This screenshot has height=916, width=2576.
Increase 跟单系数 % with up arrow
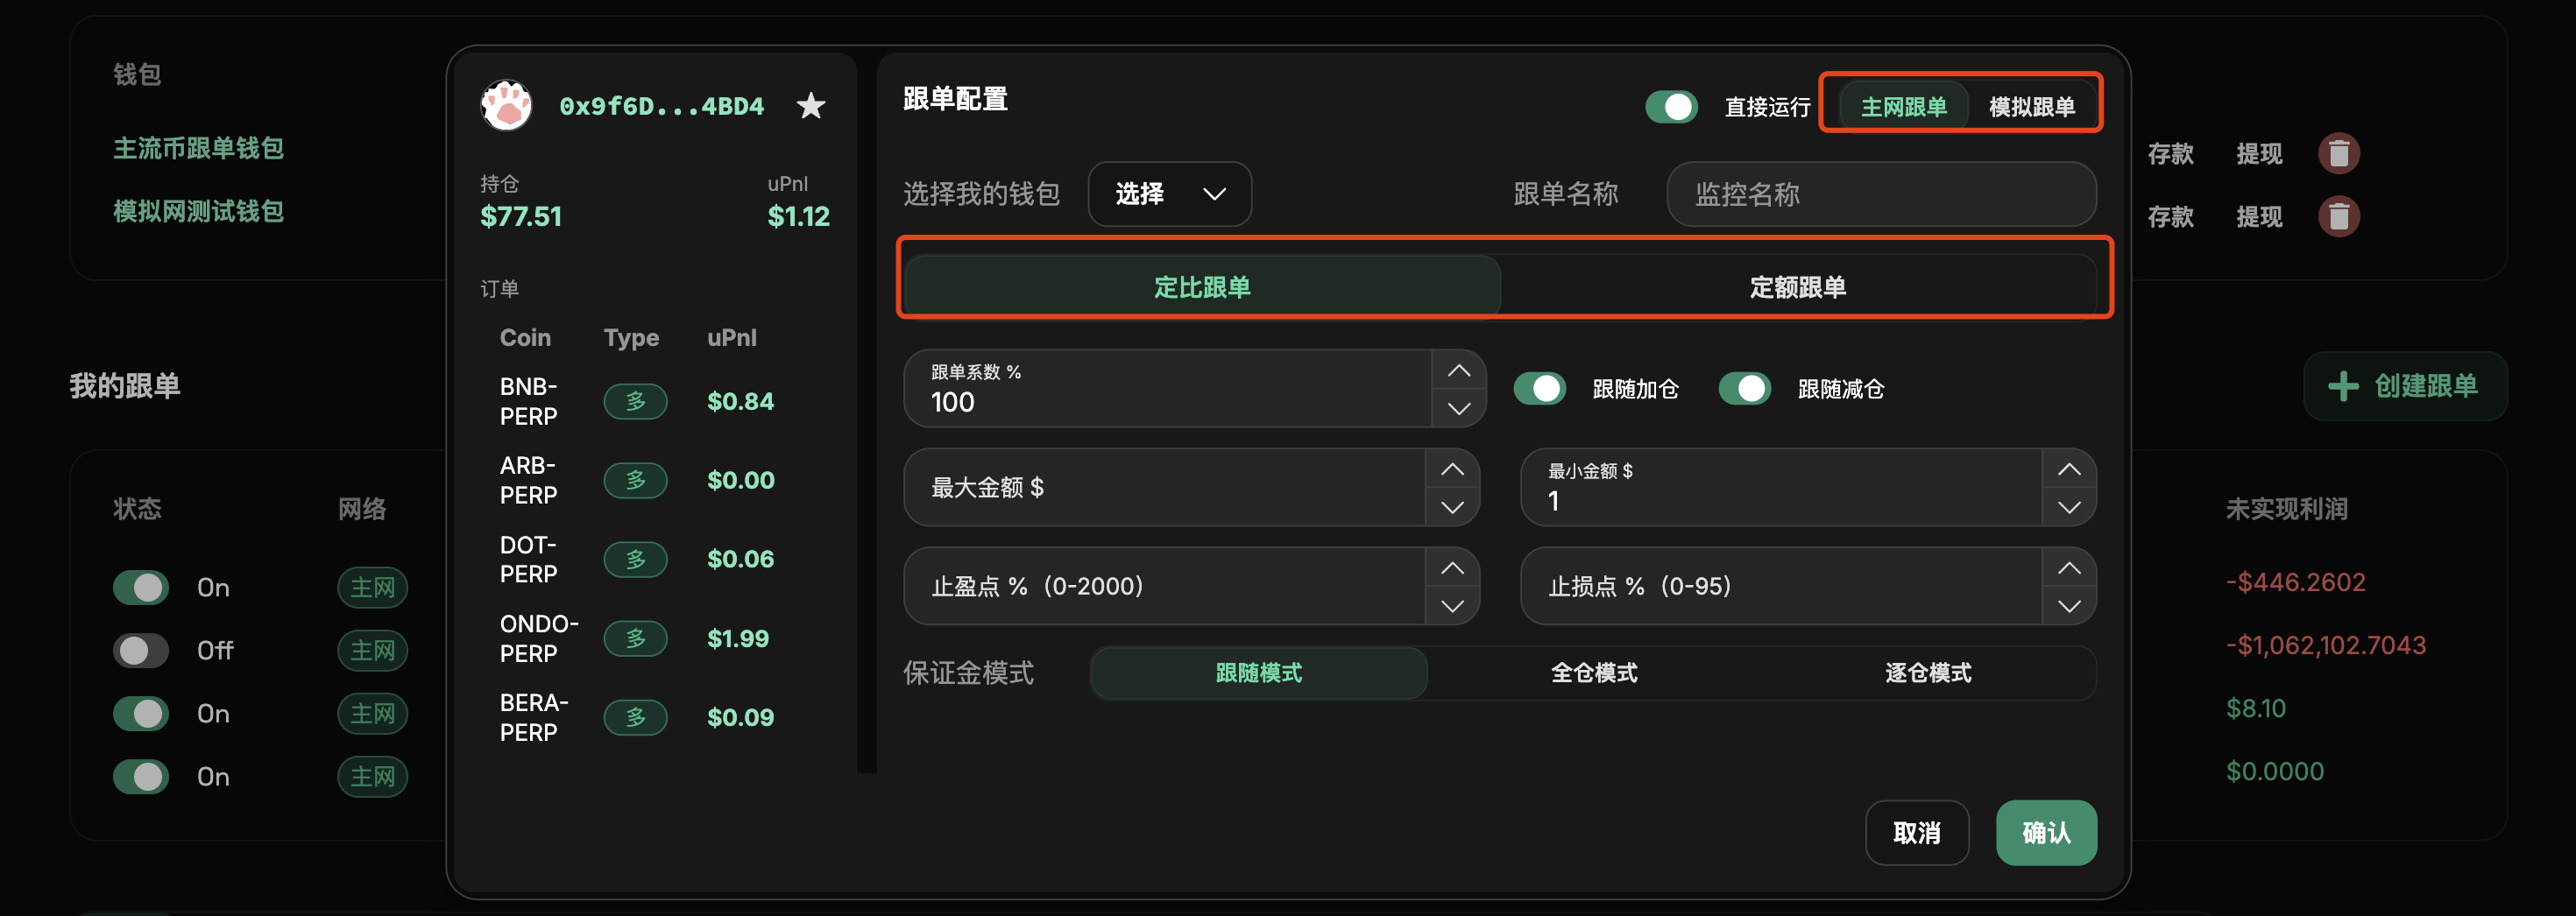(1458, 370)
